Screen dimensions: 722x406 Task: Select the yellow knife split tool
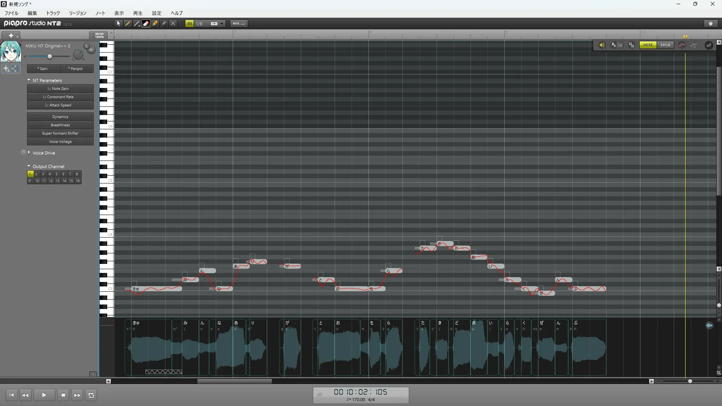coord(155,23)
